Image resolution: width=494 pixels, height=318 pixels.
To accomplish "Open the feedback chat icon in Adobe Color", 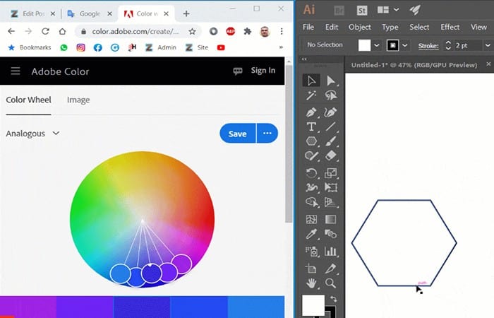I will (x=238, y=71).
